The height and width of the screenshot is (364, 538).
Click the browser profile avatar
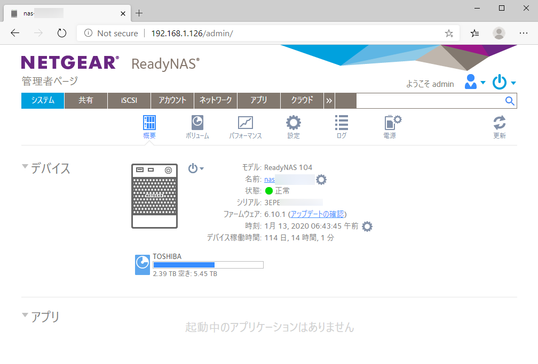click(499, 33)
